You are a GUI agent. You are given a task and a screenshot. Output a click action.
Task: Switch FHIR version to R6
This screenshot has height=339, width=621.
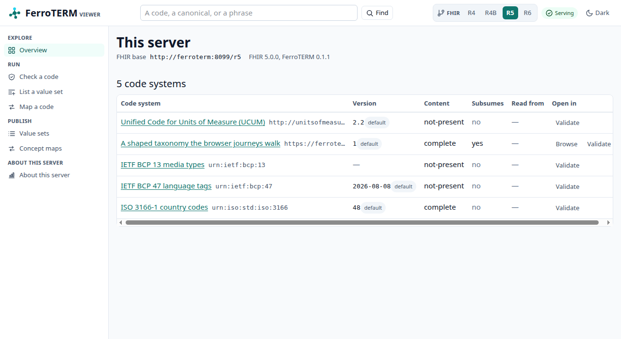[527, 13]
